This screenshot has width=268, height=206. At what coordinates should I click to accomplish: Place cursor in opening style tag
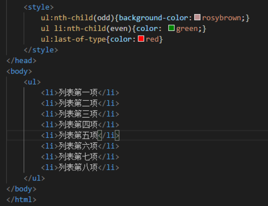pyautogui.click(x=39, y=7)
